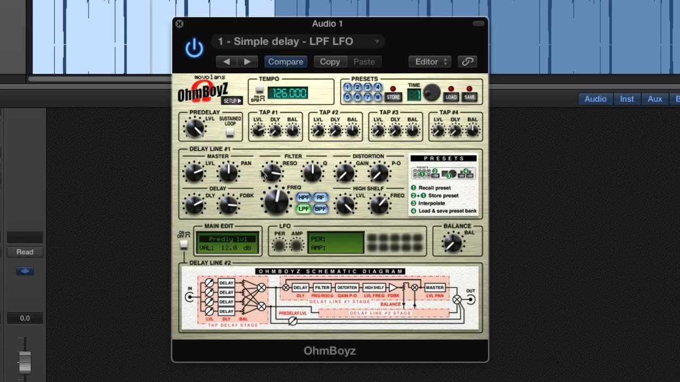Recall preset slot 3

[368, 88]
